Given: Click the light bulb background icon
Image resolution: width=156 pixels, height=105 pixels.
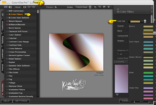Looking at the screenshot, I should tap(109, 7).
